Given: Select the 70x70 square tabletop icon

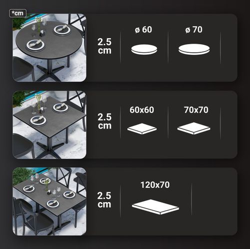Looking at the screenshot, I should pyautogui.click(x=194, y=128).
